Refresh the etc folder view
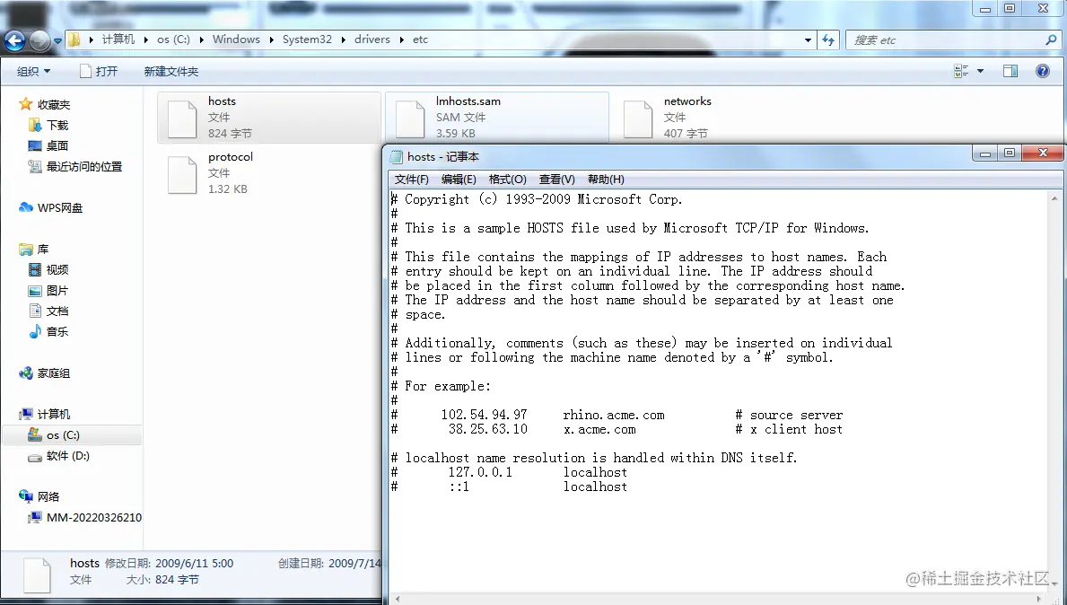 click(x=828, y=40)
